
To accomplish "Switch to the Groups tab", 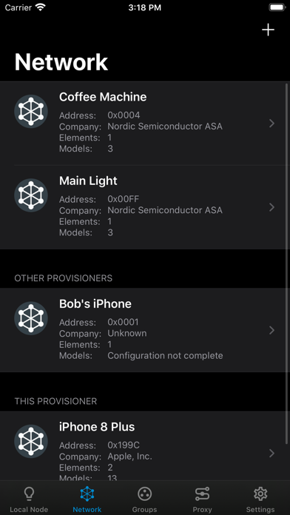I will (x=144, y=499).
